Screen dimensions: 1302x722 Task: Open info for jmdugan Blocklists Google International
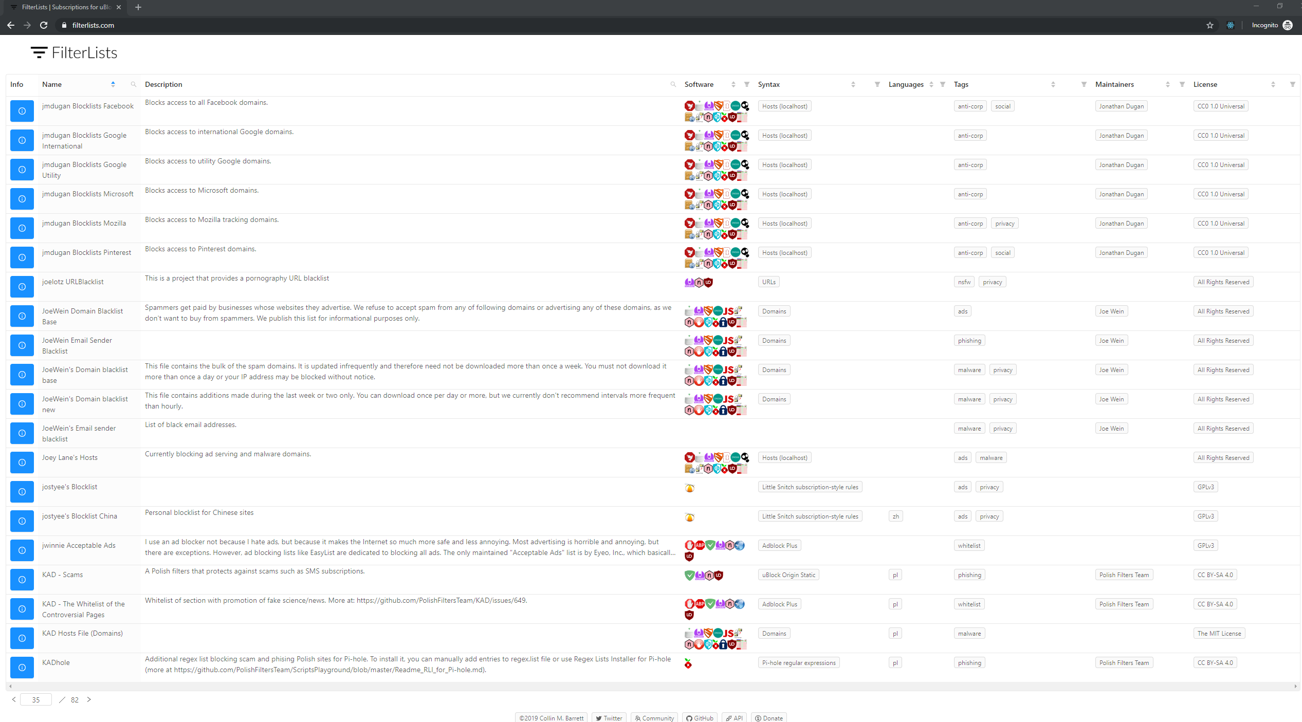pos(22,140)
